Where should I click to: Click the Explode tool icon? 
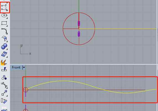click(x=4, y=62)
